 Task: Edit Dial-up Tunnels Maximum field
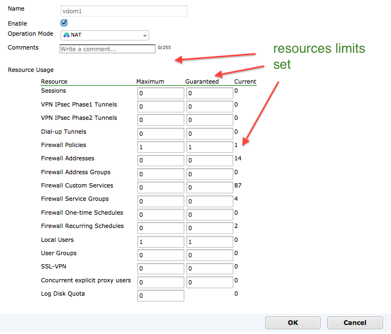point(161,134)
